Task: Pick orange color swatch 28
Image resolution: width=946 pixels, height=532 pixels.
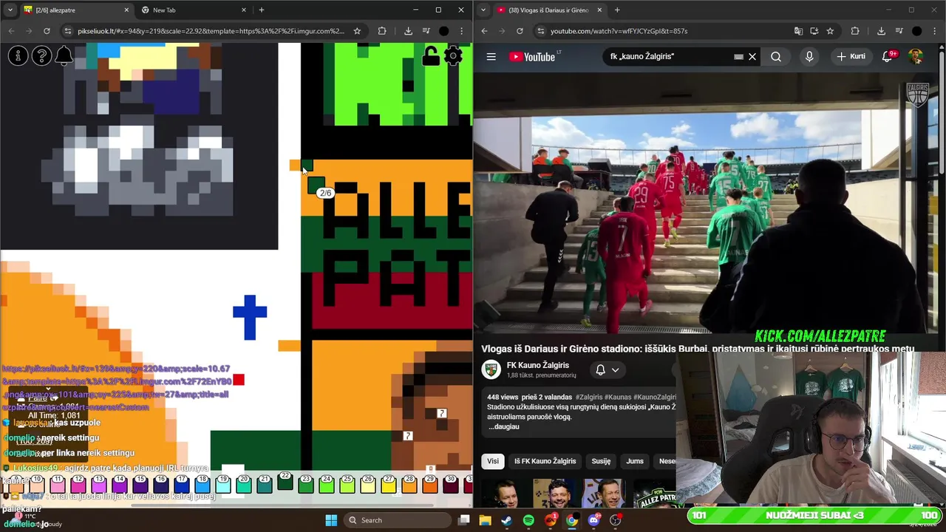Action: pos(409,484)
